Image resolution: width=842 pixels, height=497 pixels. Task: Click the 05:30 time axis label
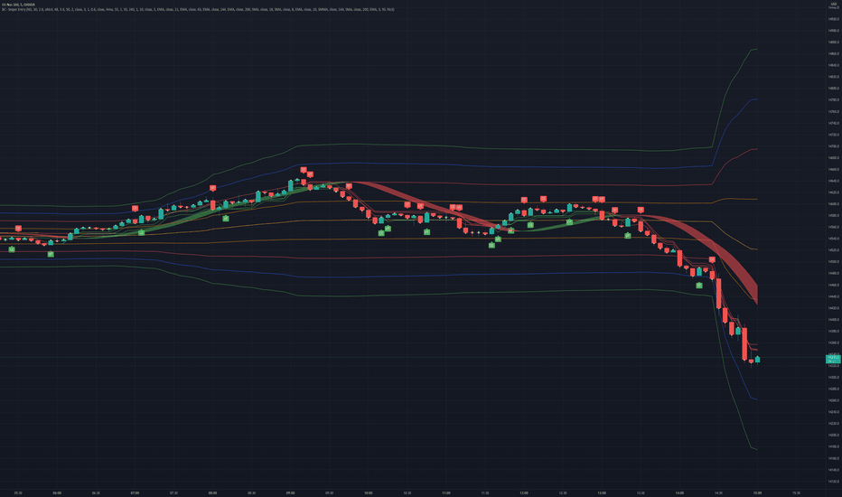(18, 492)
